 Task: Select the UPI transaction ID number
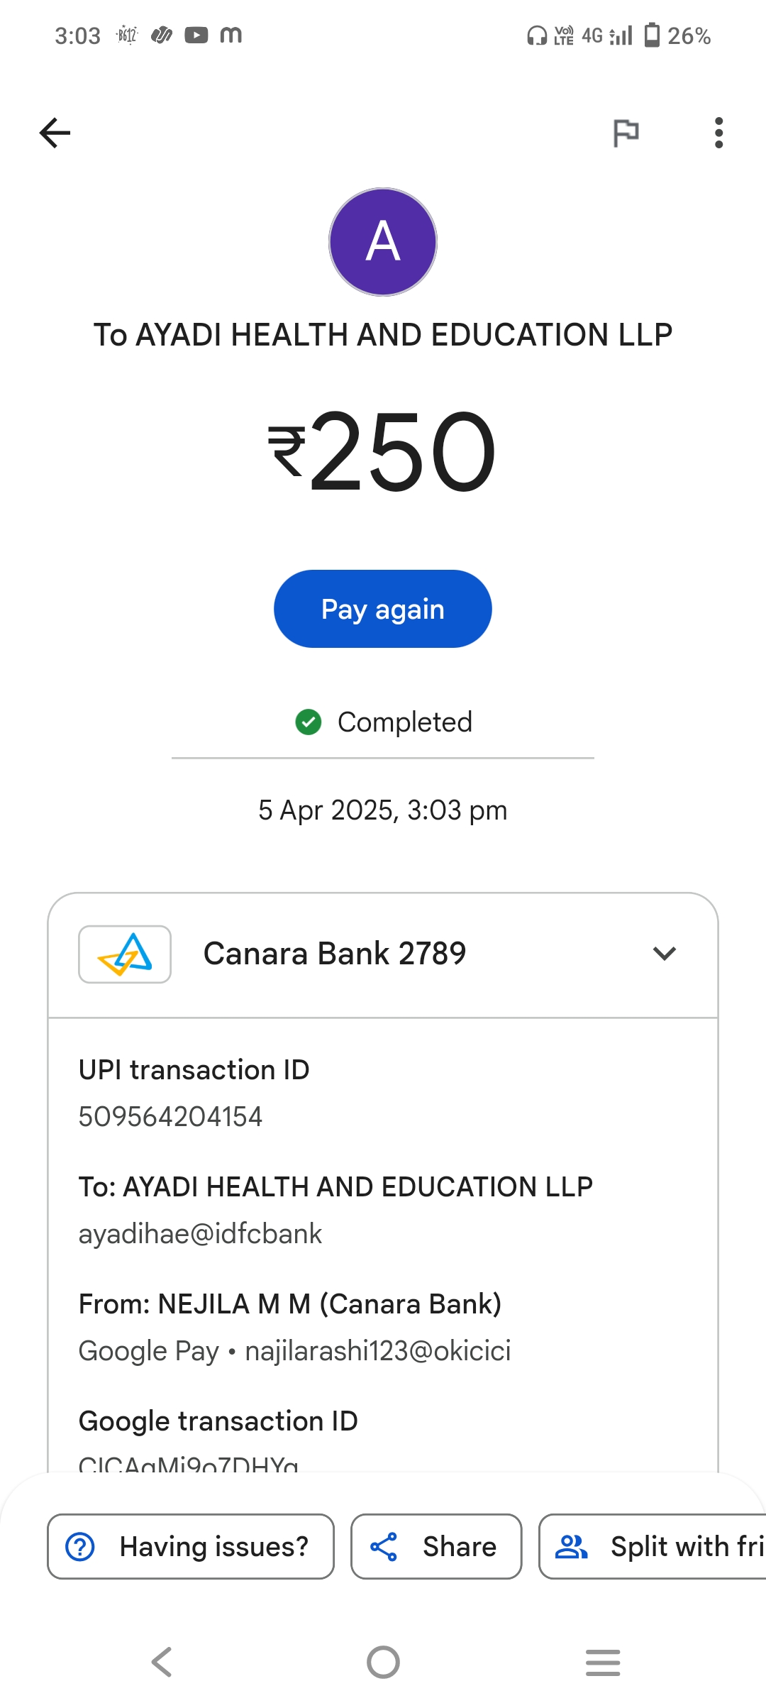170,1117
